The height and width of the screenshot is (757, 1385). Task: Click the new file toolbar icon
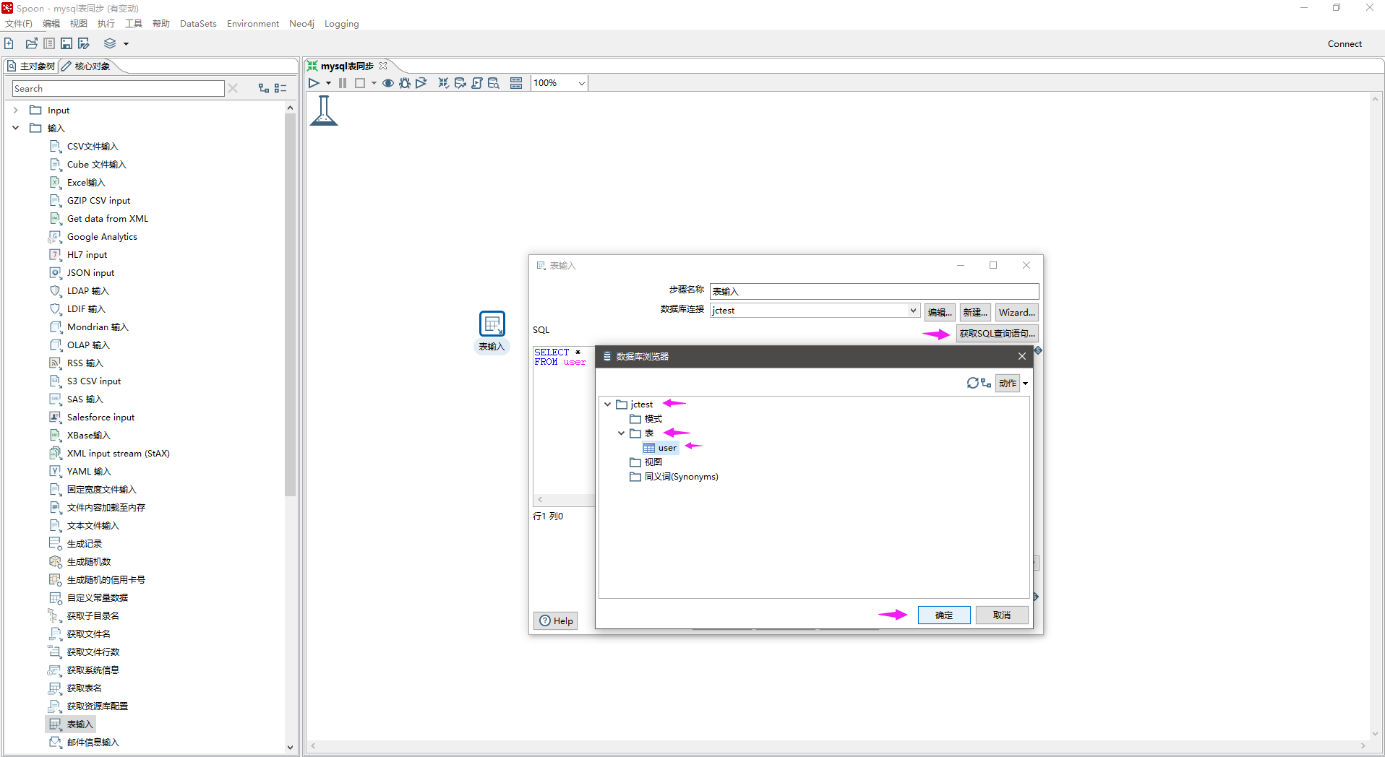click(9, 43)
